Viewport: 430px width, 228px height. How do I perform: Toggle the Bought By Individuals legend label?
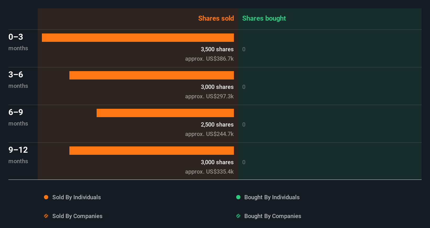click(x=272, y=197)
